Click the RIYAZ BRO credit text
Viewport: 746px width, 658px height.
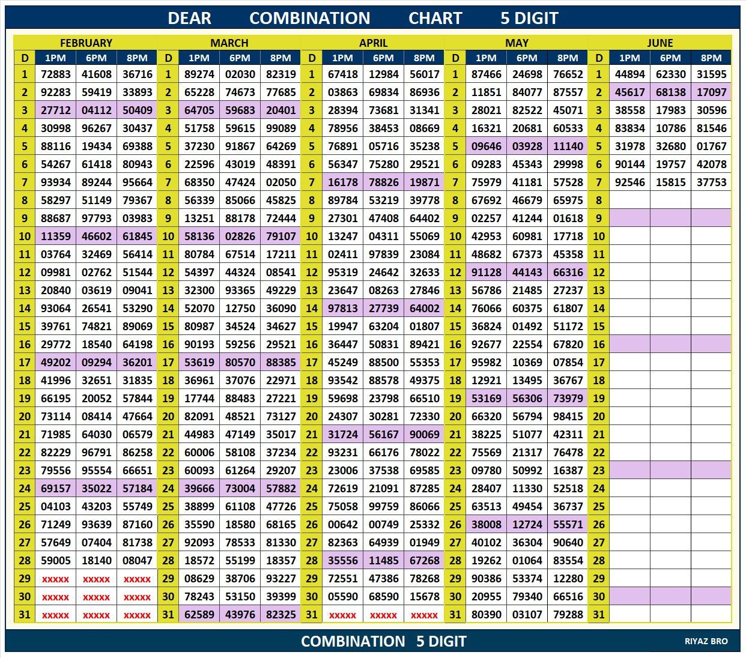706,641
